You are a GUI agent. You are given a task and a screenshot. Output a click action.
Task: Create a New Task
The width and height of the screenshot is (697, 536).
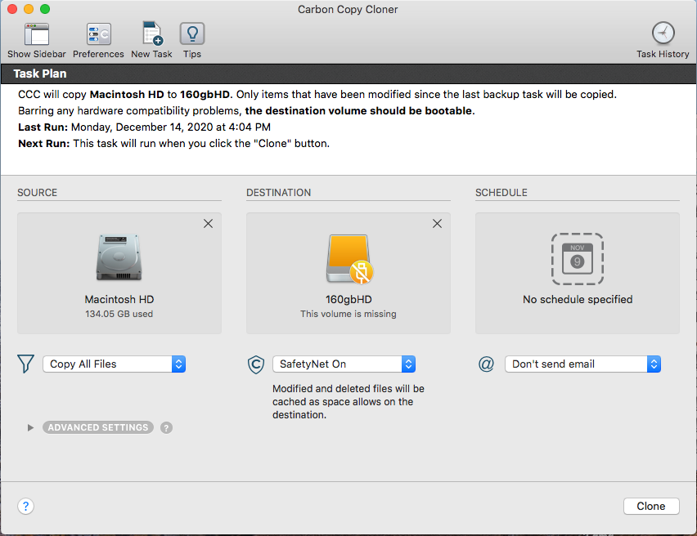click(151, 33)
